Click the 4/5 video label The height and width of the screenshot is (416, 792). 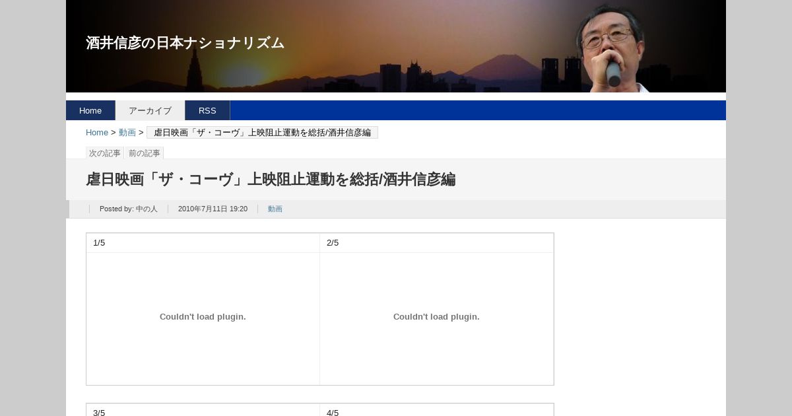333,413
